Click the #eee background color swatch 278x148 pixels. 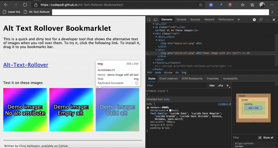click(x=170, y=110)
